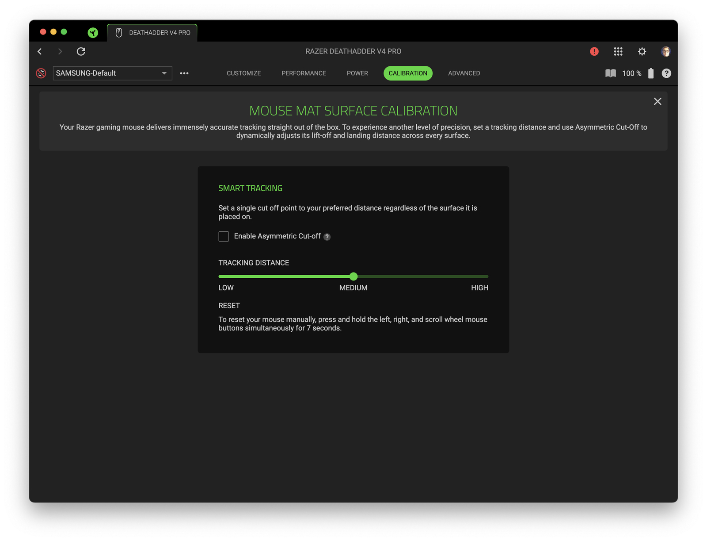Dismiss the Mouse Mat Surface Calibration banner

coord(658,101)
